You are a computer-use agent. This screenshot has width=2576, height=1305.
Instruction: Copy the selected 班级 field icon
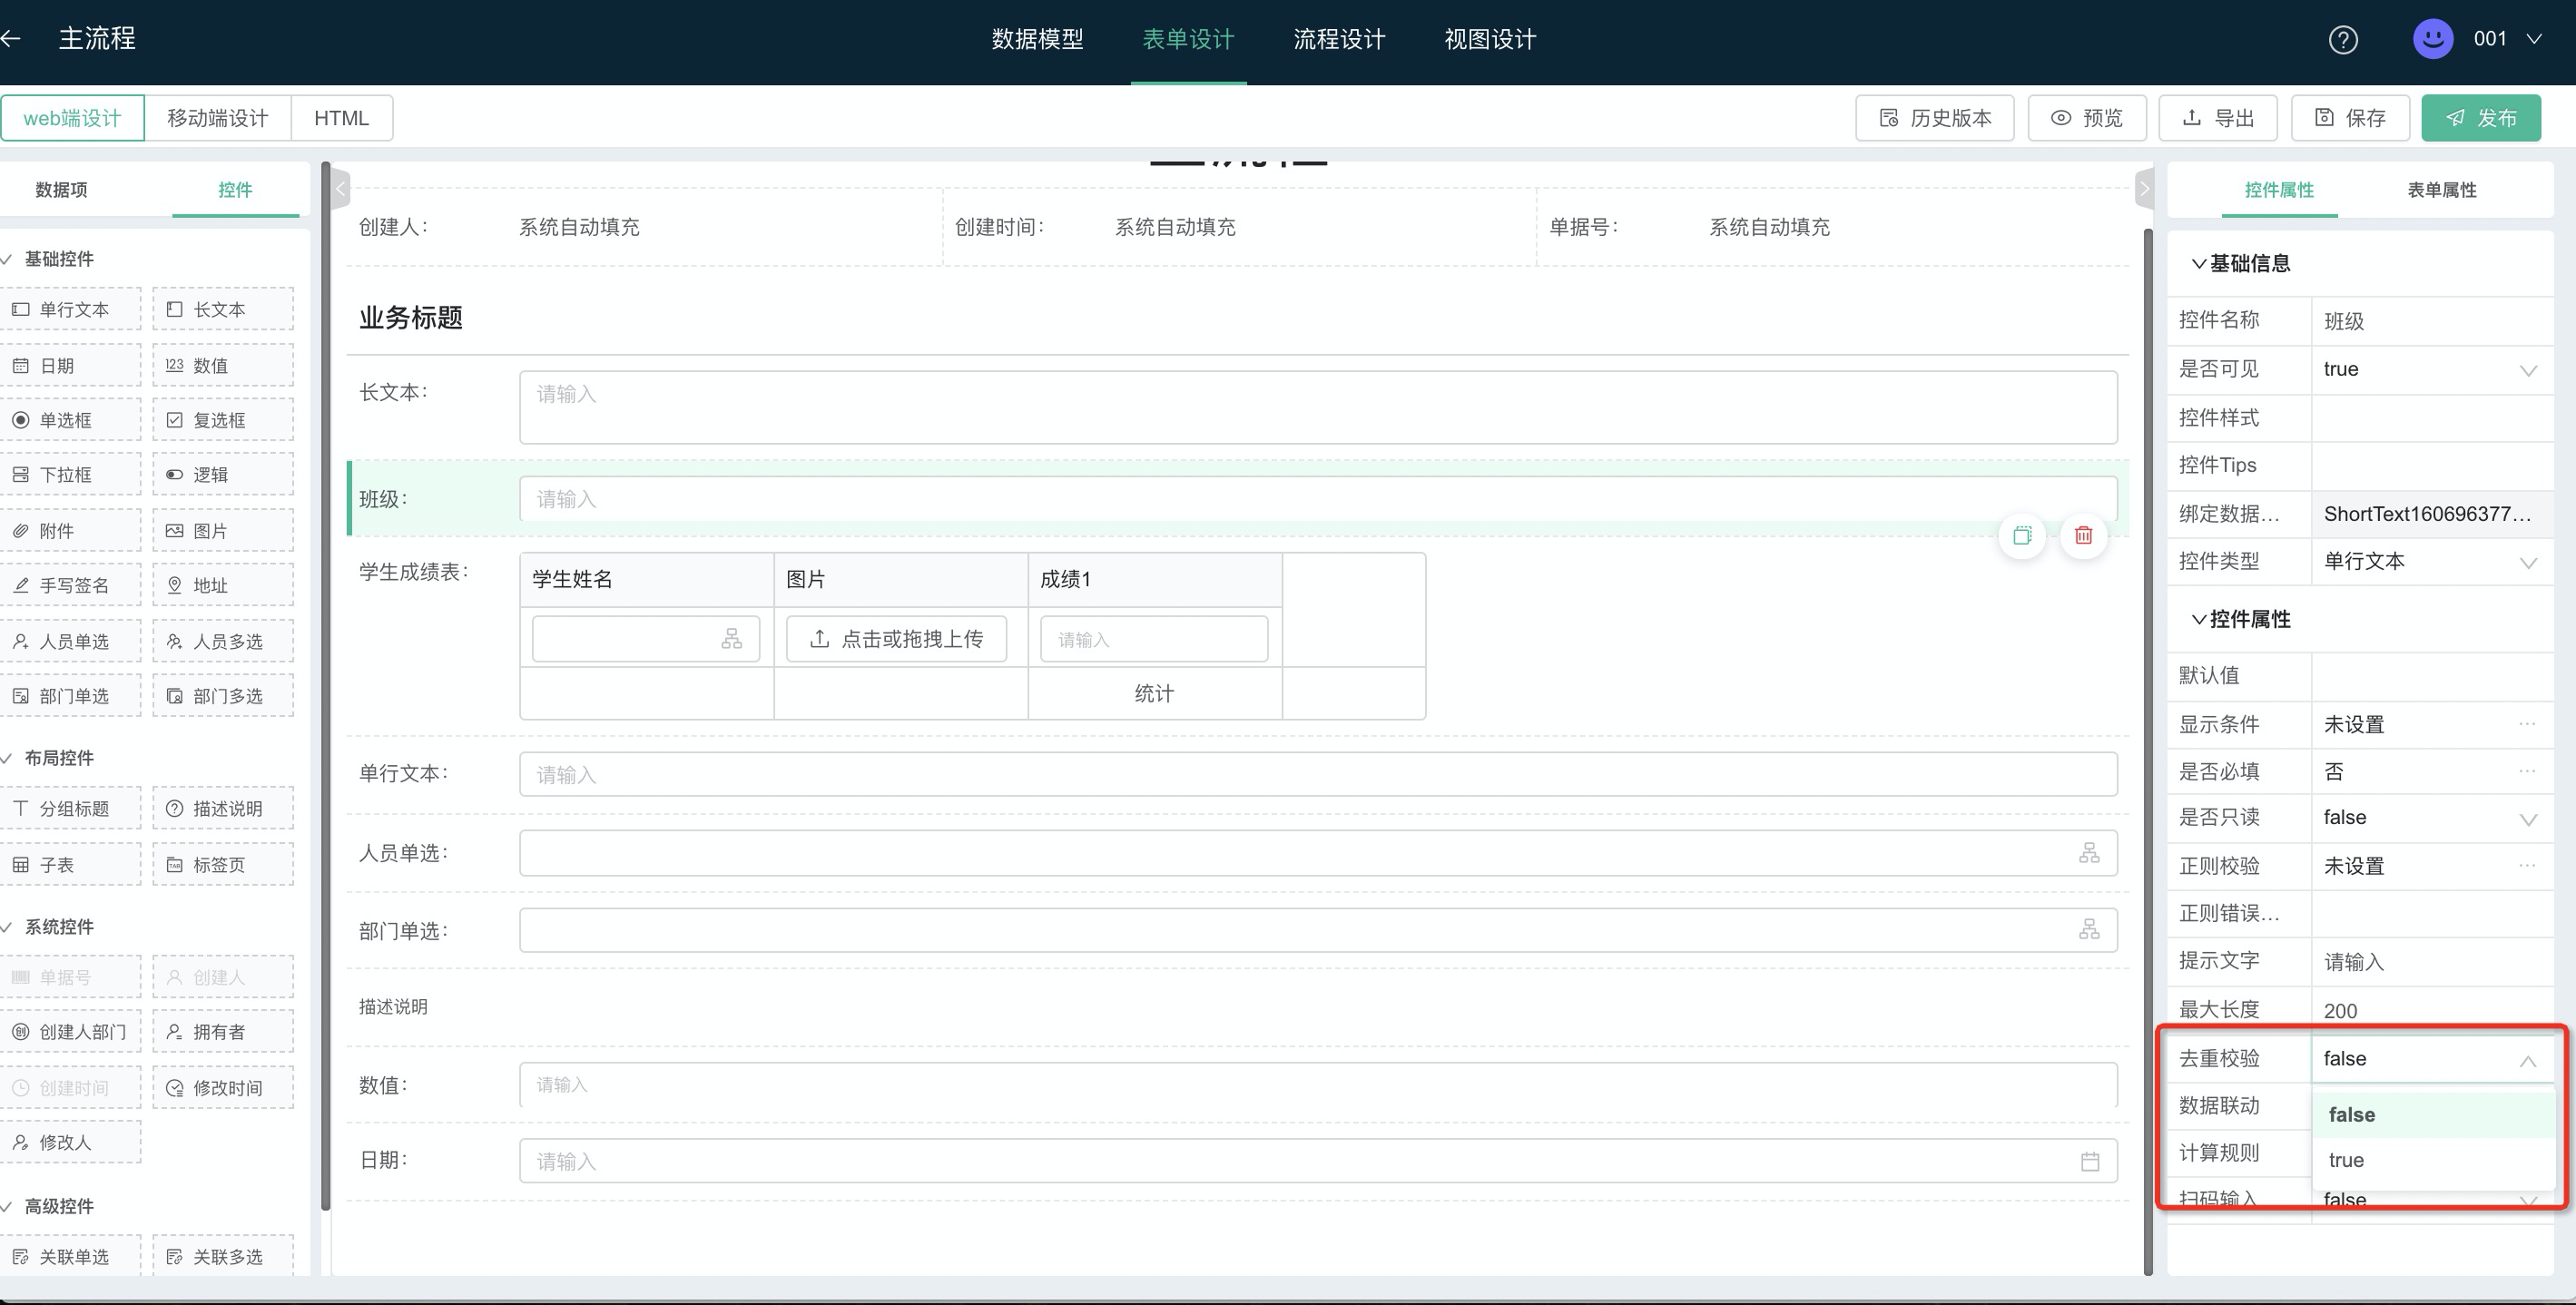tap(2022, 535)
